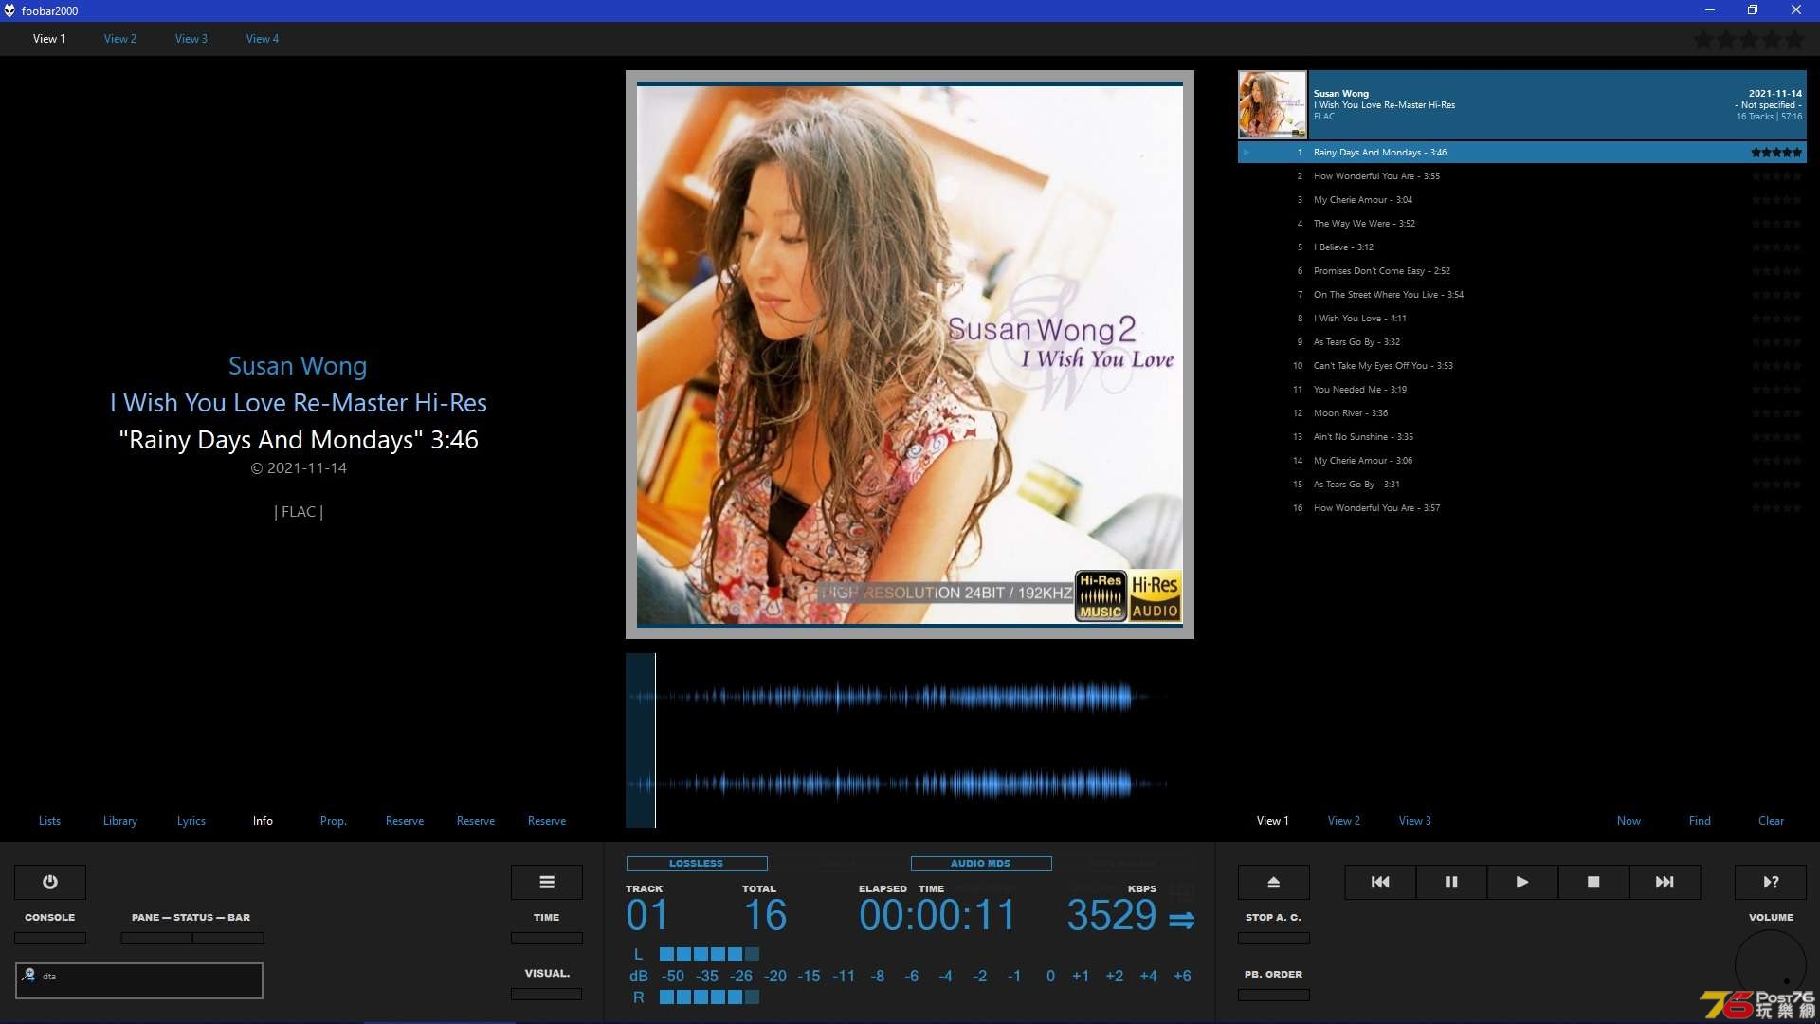Select track On The Street Where You Live
The height and width of the screenshot is (1024, 1820).
tap(1521, 295)
